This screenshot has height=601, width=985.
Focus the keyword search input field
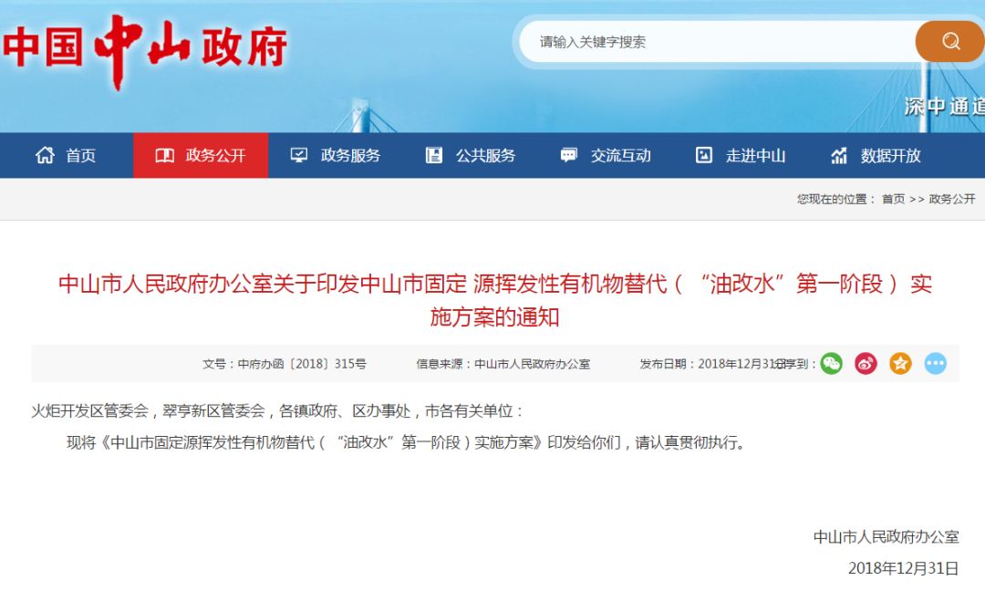click(718, 41)
